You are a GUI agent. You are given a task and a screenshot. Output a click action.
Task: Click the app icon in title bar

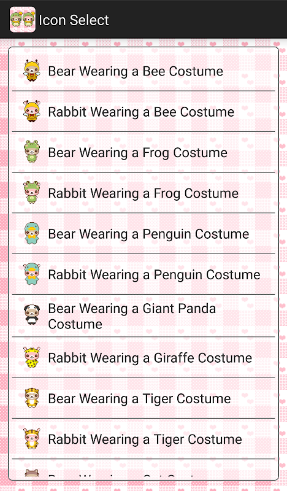click(x=23, y=20)
